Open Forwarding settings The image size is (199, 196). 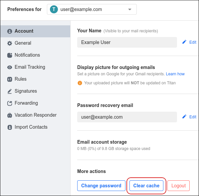point(35,103)
